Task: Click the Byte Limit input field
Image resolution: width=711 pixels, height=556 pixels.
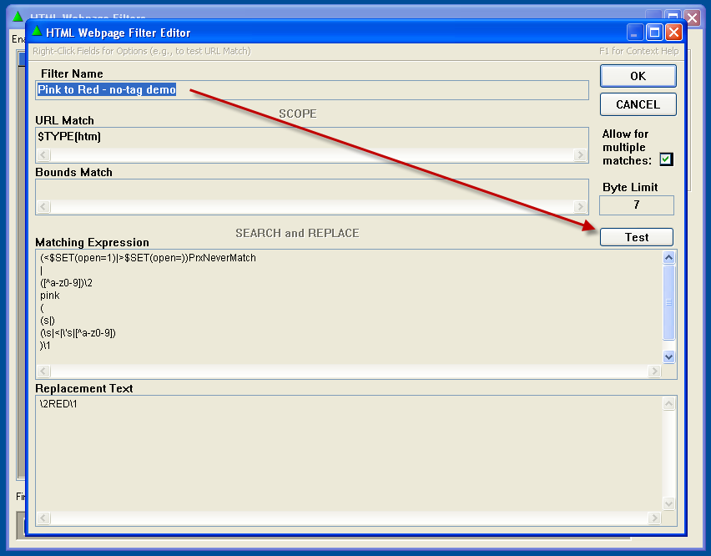Action: tap(636, 205)
